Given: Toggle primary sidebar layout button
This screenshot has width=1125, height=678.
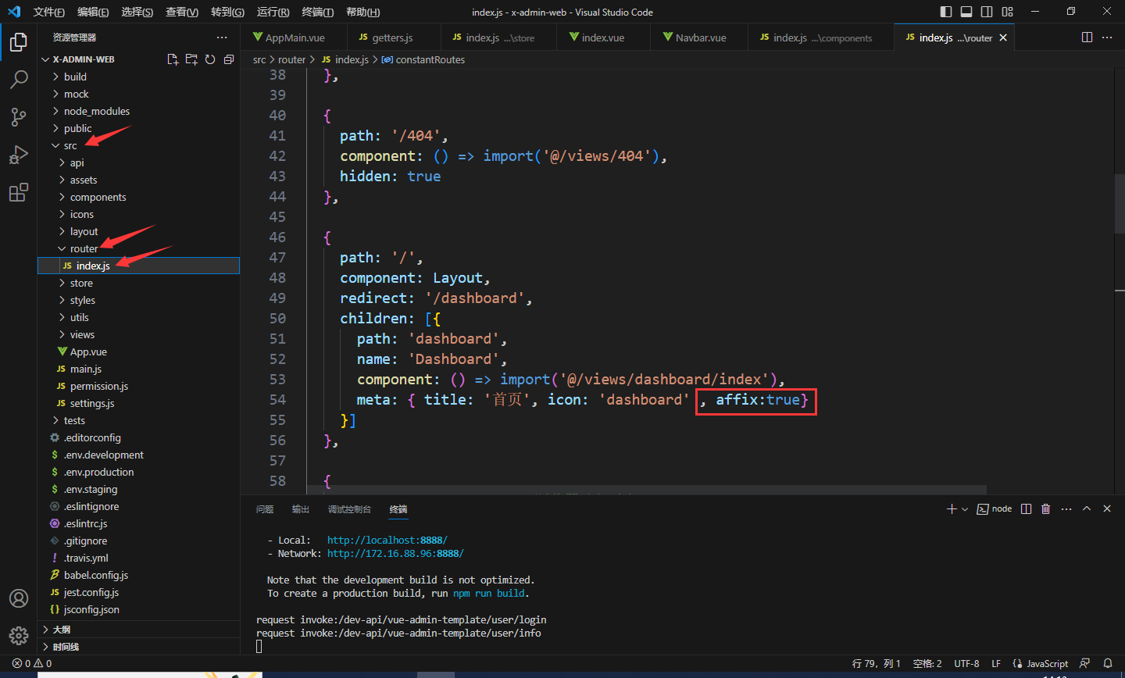Looking at the screenshot, I should click(946, 12).
